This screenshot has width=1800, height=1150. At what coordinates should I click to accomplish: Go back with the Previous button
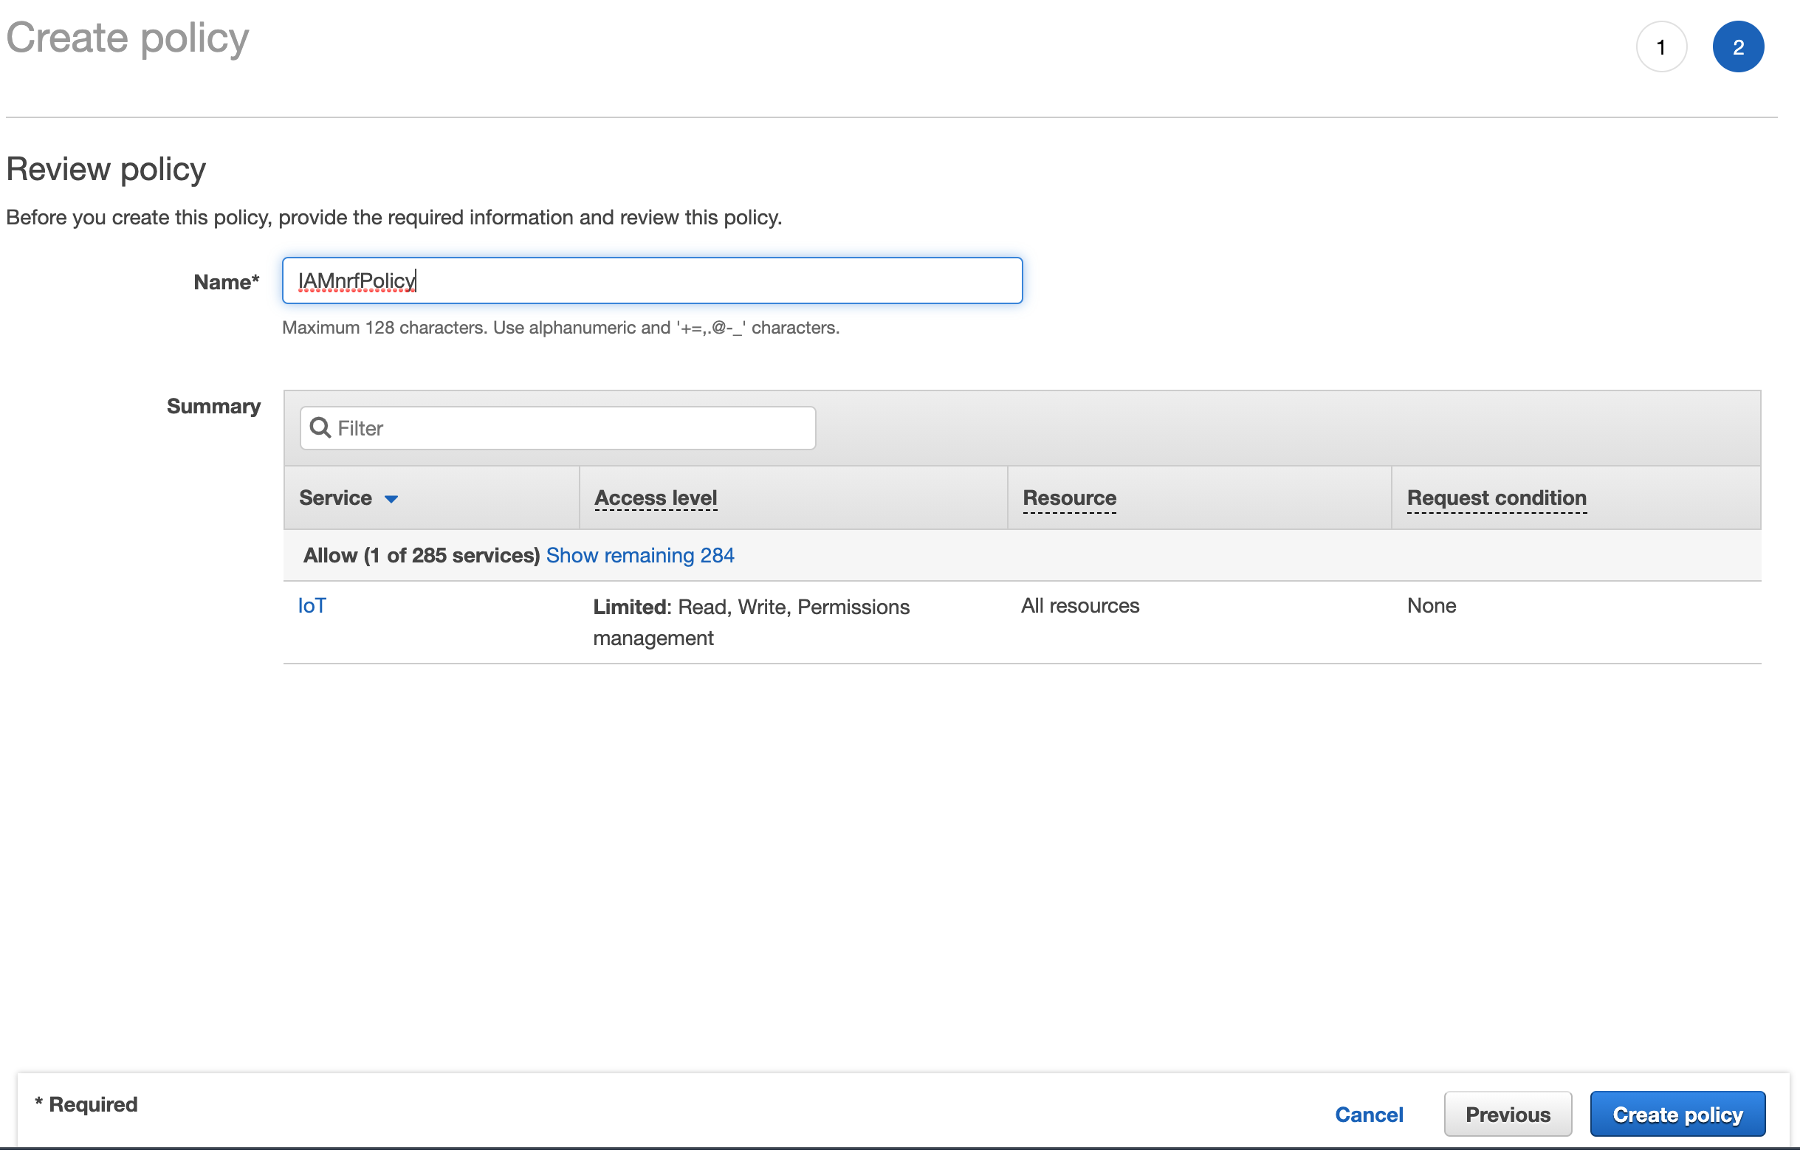(1507, 1113)
